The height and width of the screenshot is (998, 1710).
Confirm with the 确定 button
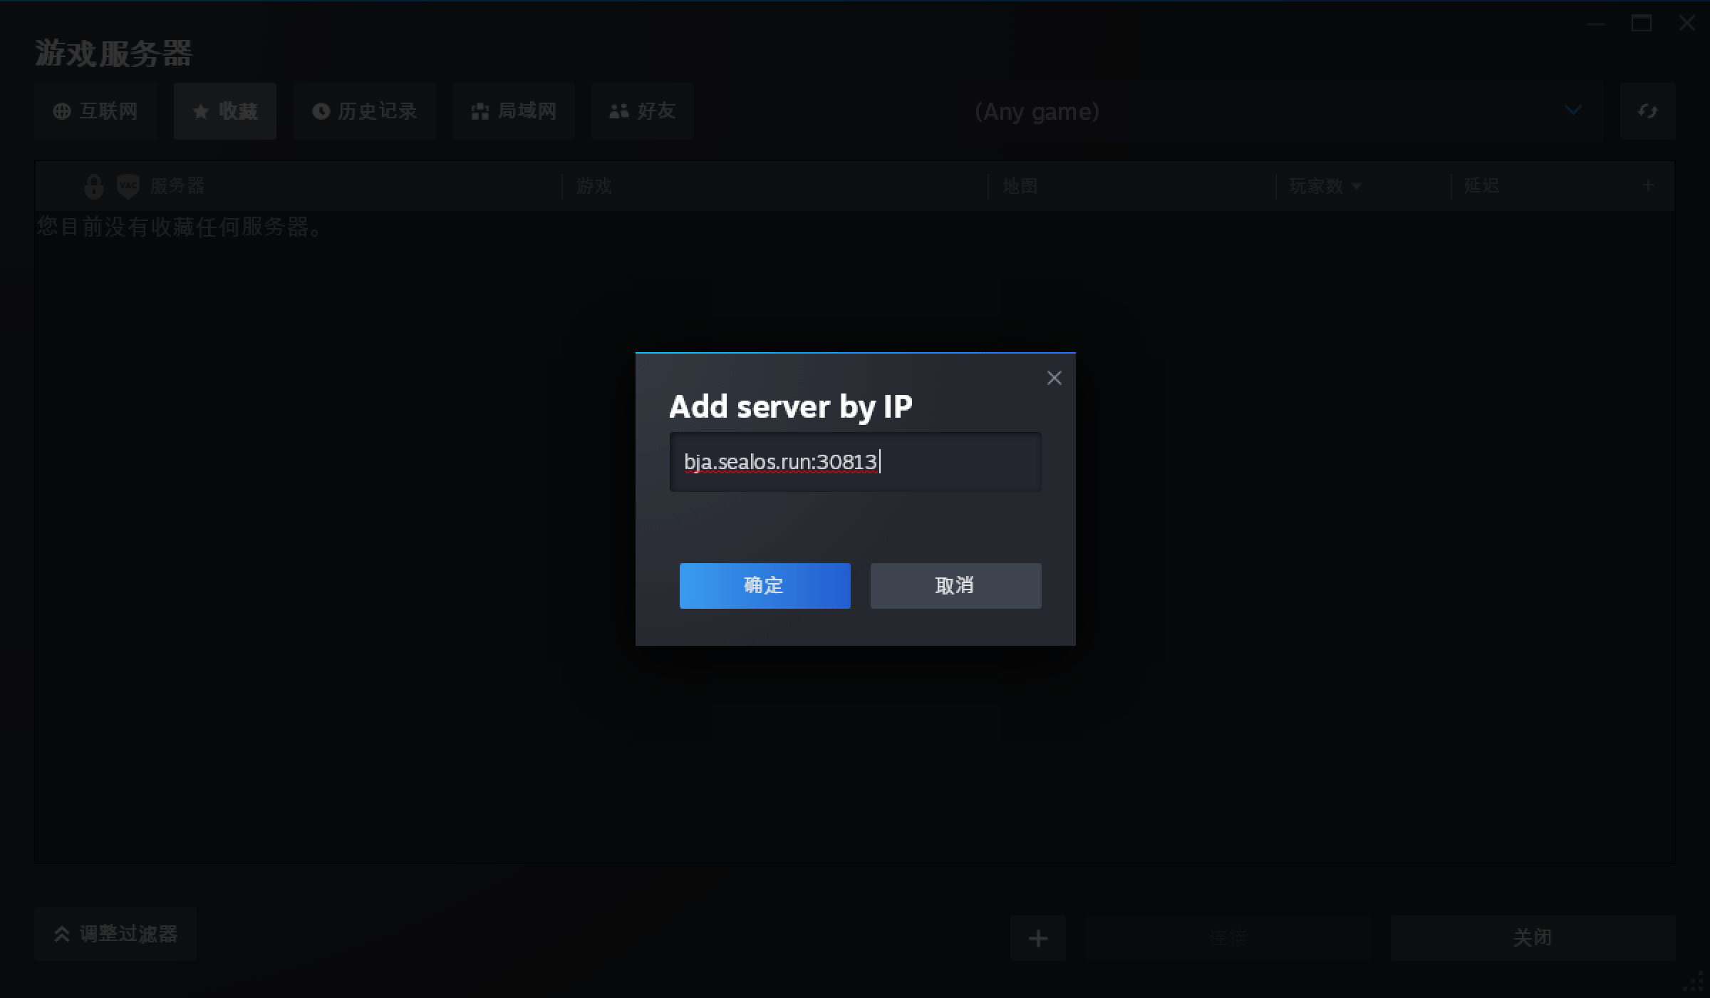pyautogui.click(x=765, y=586)
